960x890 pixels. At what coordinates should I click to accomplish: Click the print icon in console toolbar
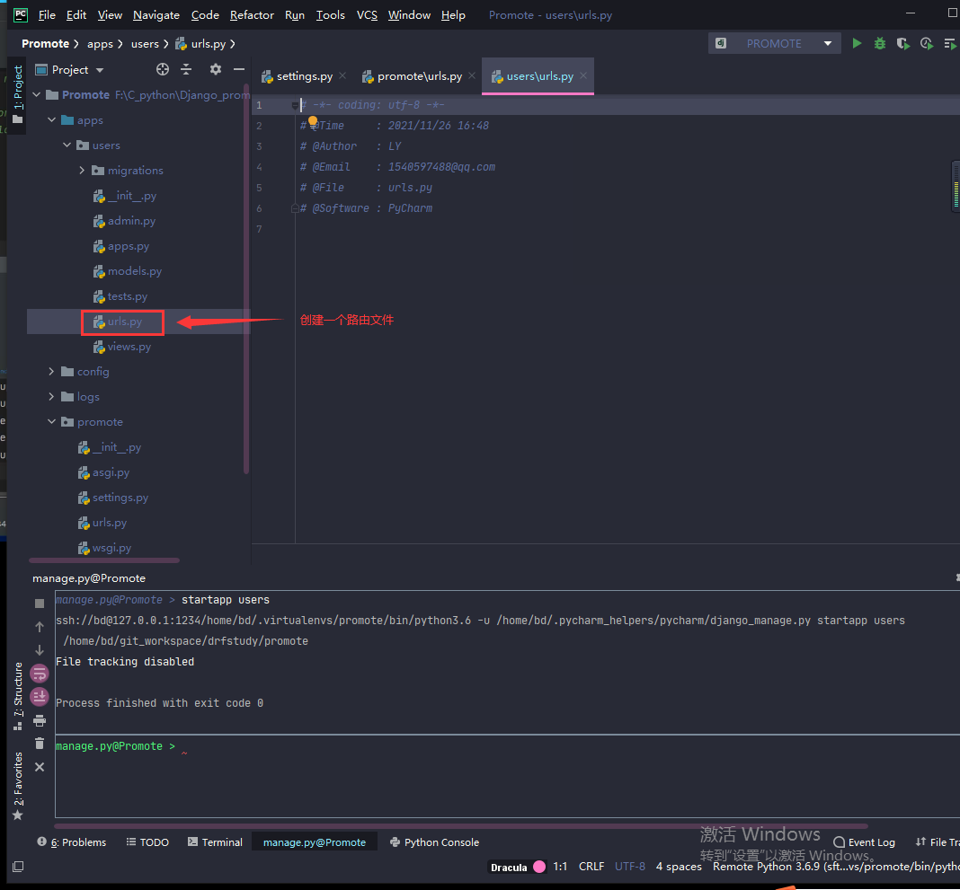(x=40, y=720)
